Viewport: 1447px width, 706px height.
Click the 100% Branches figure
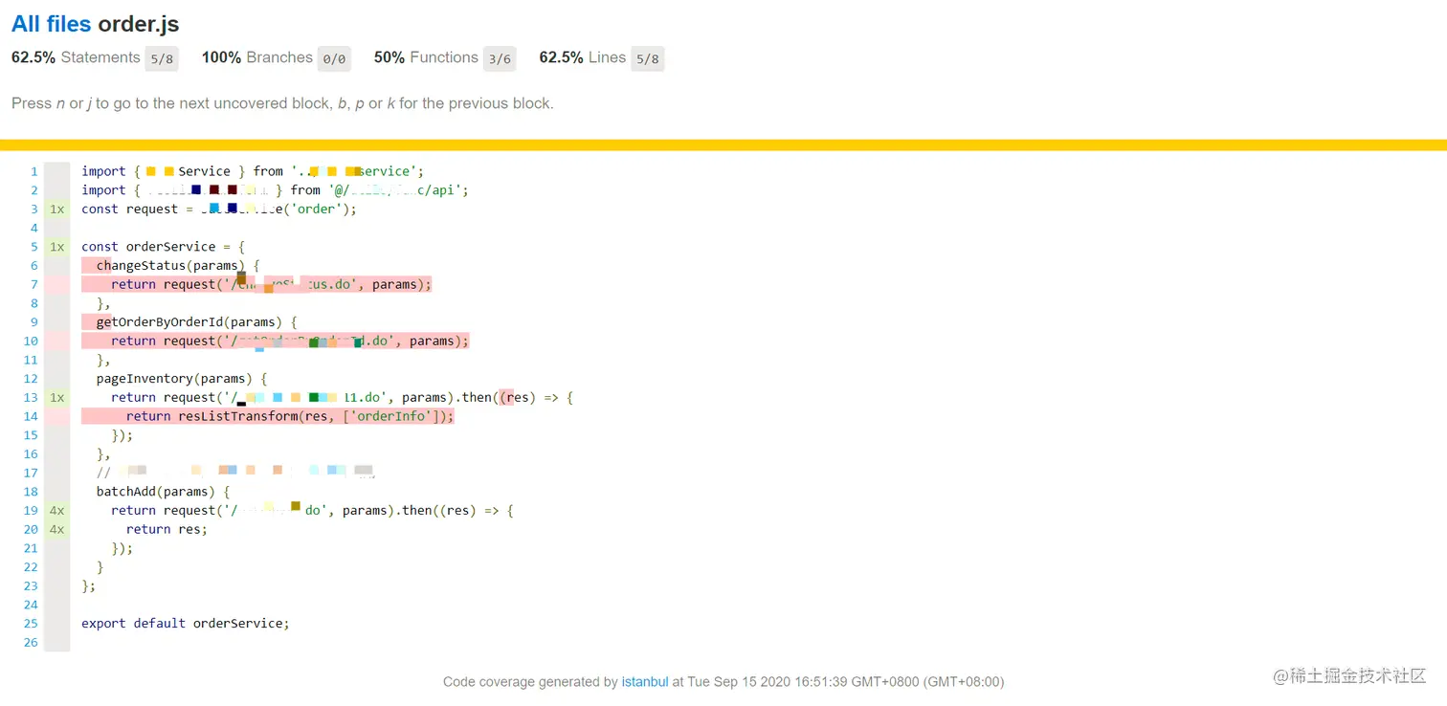(x=221, y=57)
